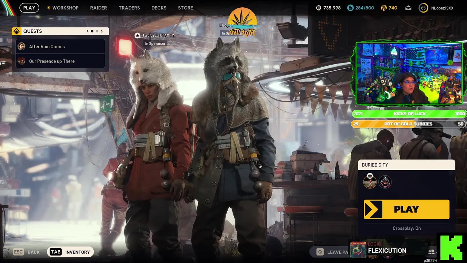467x263 pixels.
Task: Open the friends list people icon
Action: (431, 252)
